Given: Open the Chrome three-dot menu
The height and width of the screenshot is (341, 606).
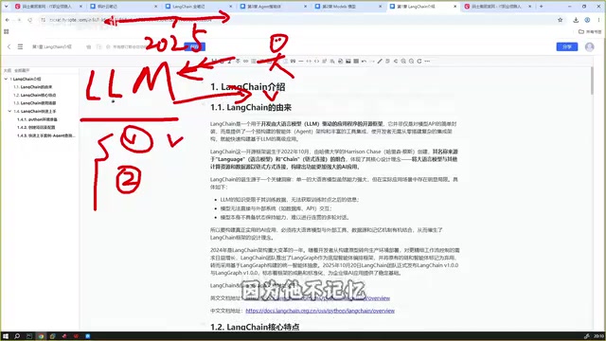Looking at the screenshot, I should click(598, 20).
